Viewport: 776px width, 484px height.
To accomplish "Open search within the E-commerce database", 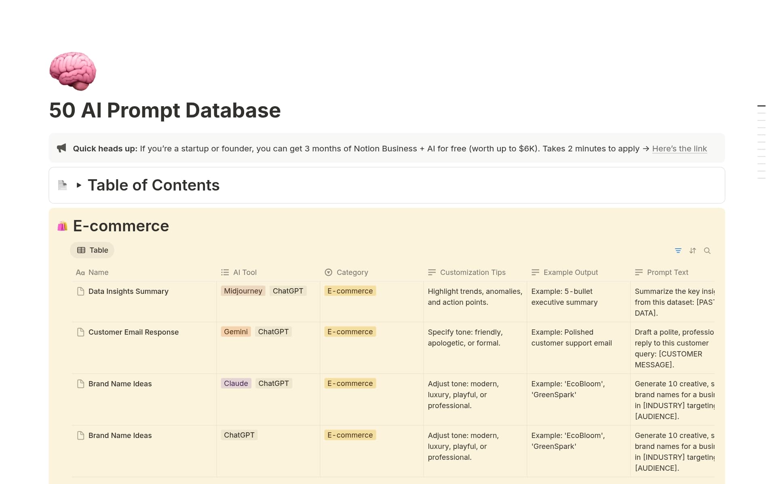I will pyautogui.click(x=708, y=250).
